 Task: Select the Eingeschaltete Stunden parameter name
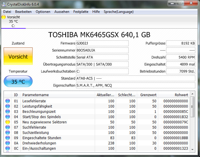click(42, 138)
